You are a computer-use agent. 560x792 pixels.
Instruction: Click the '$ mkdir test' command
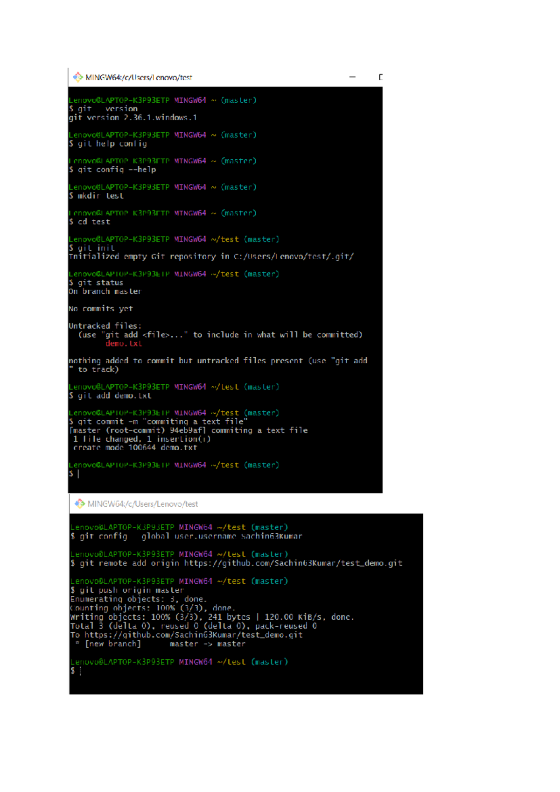coord(96,196)
